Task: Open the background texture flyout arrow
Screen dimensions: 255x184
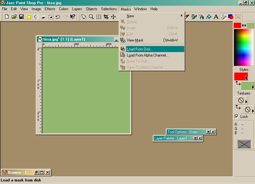Action: coord(253,111)
